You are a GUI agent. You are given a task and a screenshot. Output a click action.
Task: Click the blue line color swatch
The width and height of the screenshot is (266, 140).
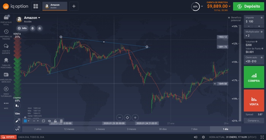pos(25,121)
